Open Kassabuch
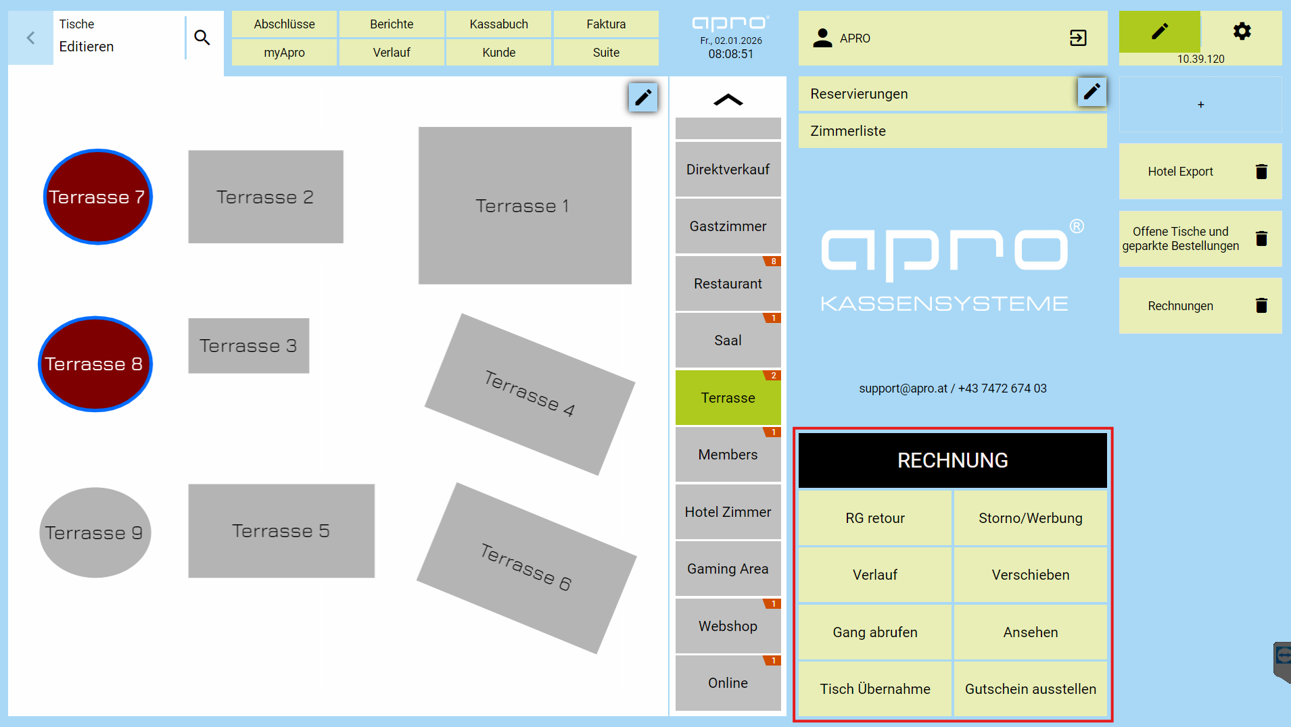 coord(499,24)
